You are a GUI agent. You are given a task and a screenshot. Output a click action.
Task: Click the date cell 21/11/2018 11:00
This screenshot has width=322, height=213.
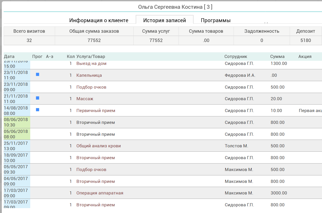(x=17, y=99)
